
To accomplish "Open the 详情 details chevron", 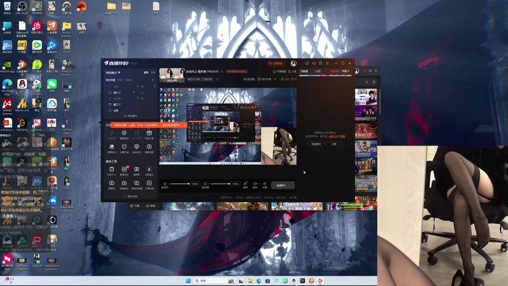I will point(345,71).
